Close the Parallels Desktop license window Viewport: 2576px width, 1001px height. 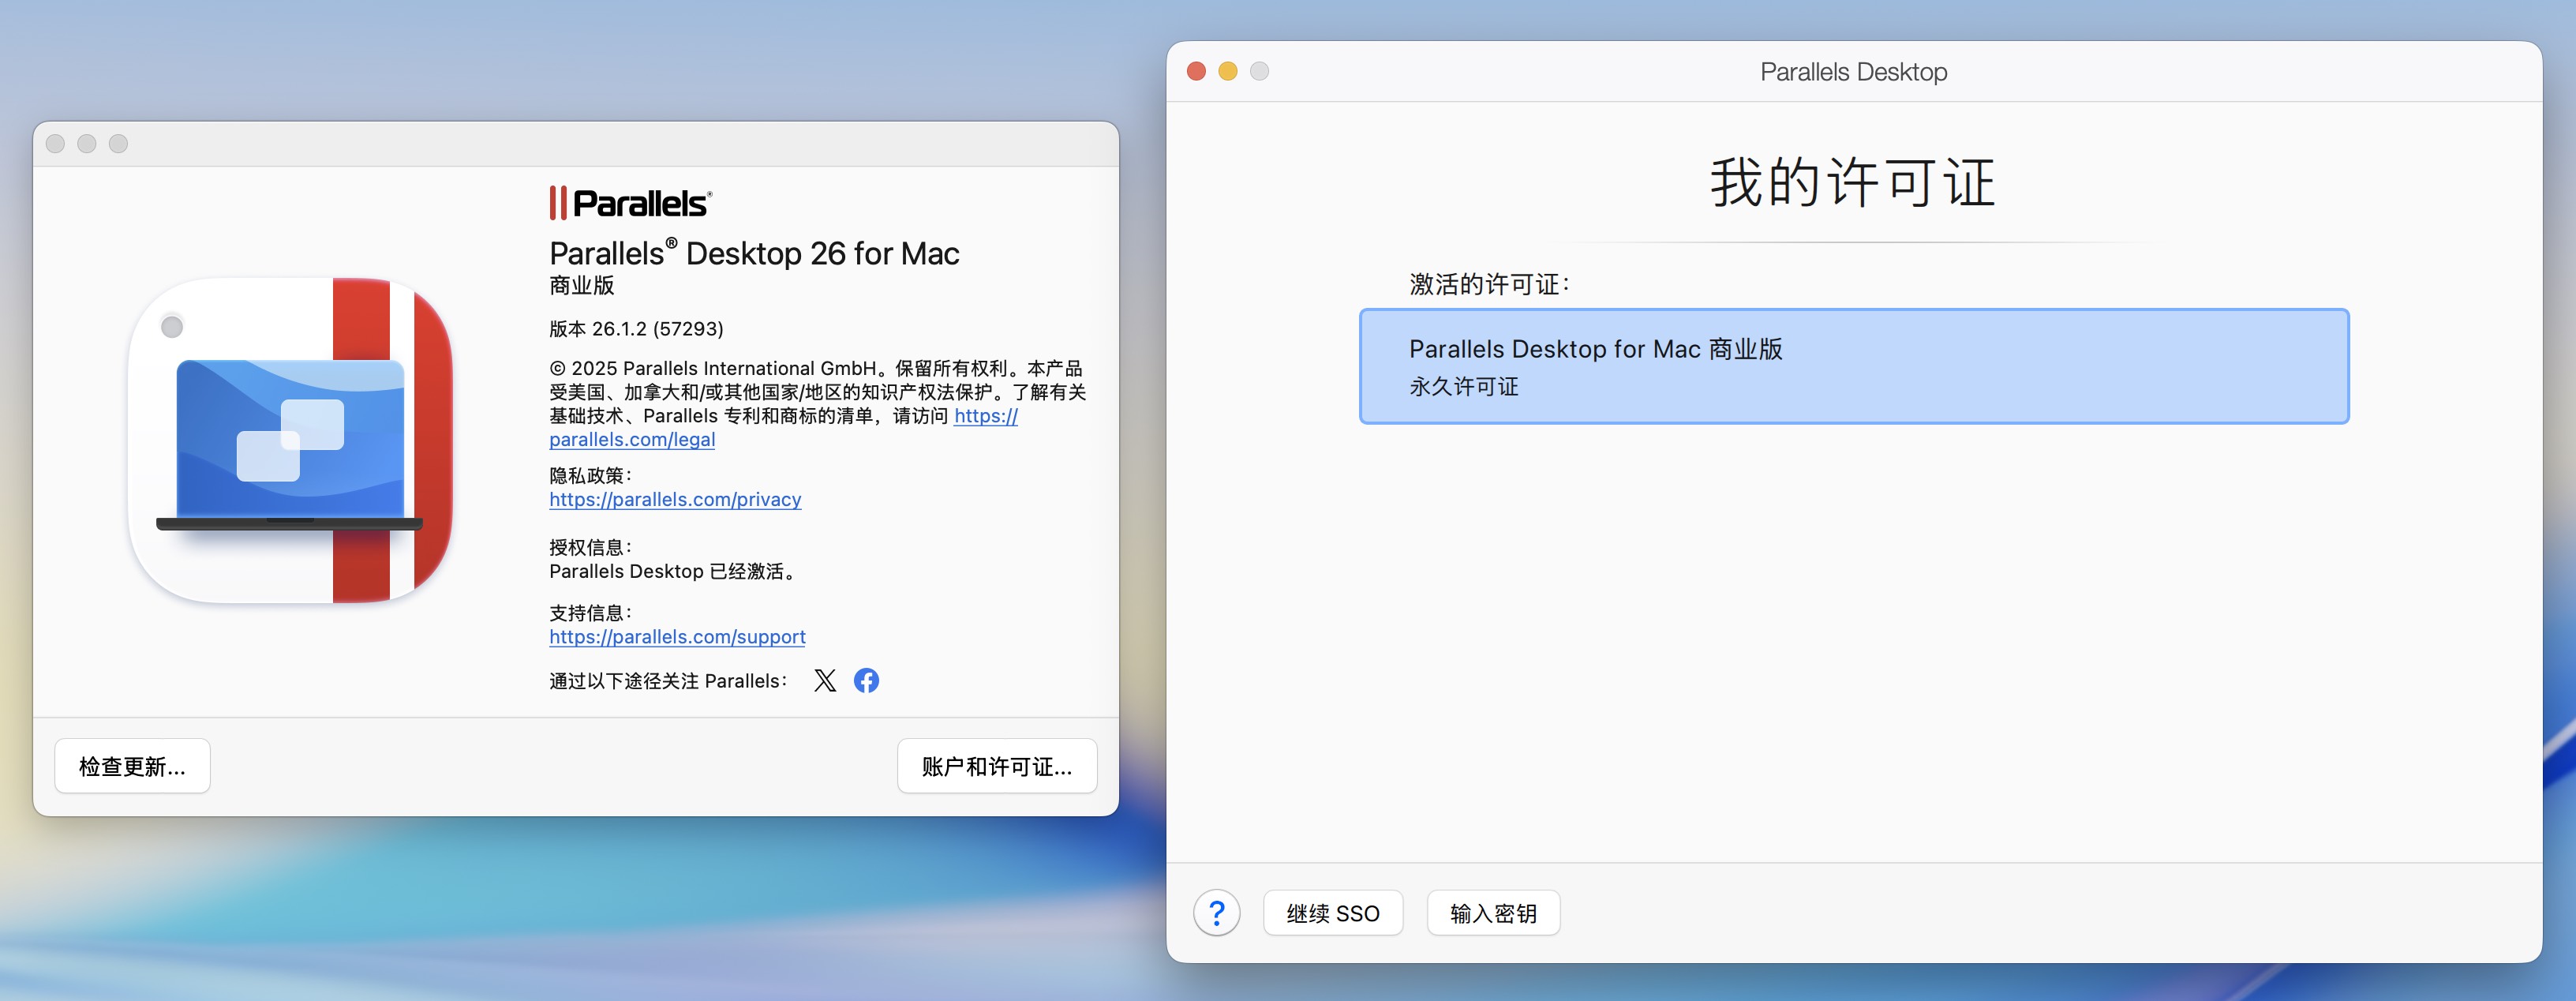(1196, 71)
